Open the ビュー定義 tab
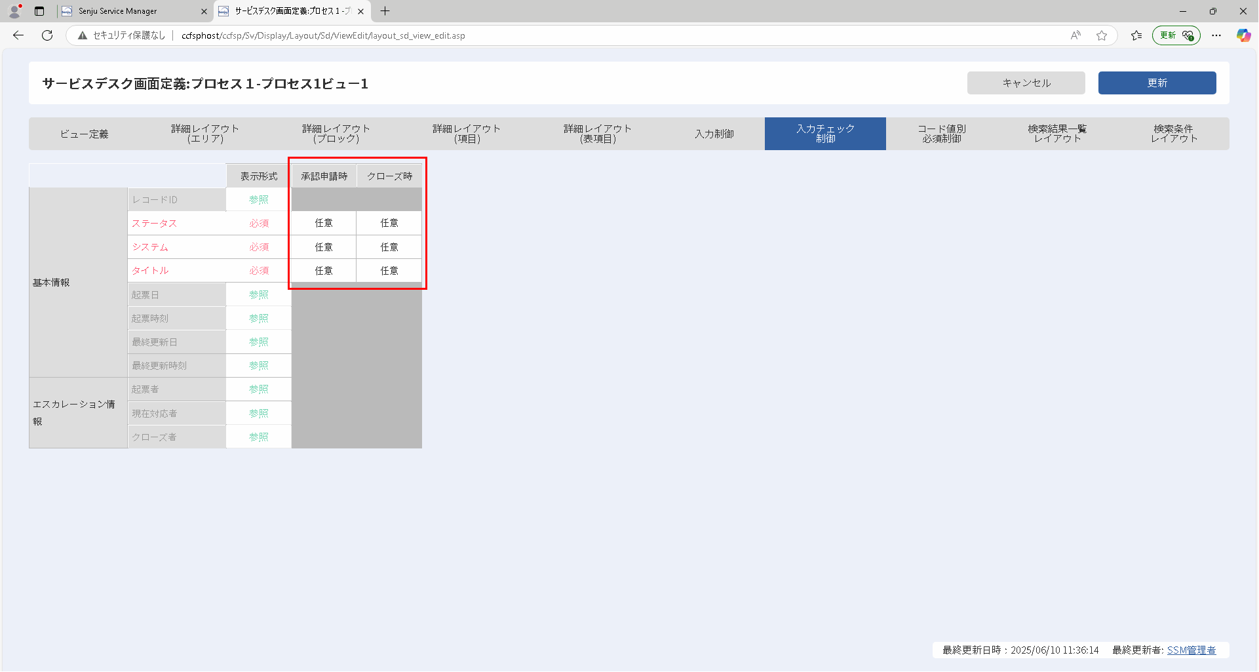This screenshot has height=672, width=1259. 85,134
